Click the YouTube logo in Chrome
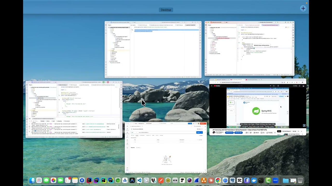The width and height of the screenshot is (332, 186). (x=217, y=86)
